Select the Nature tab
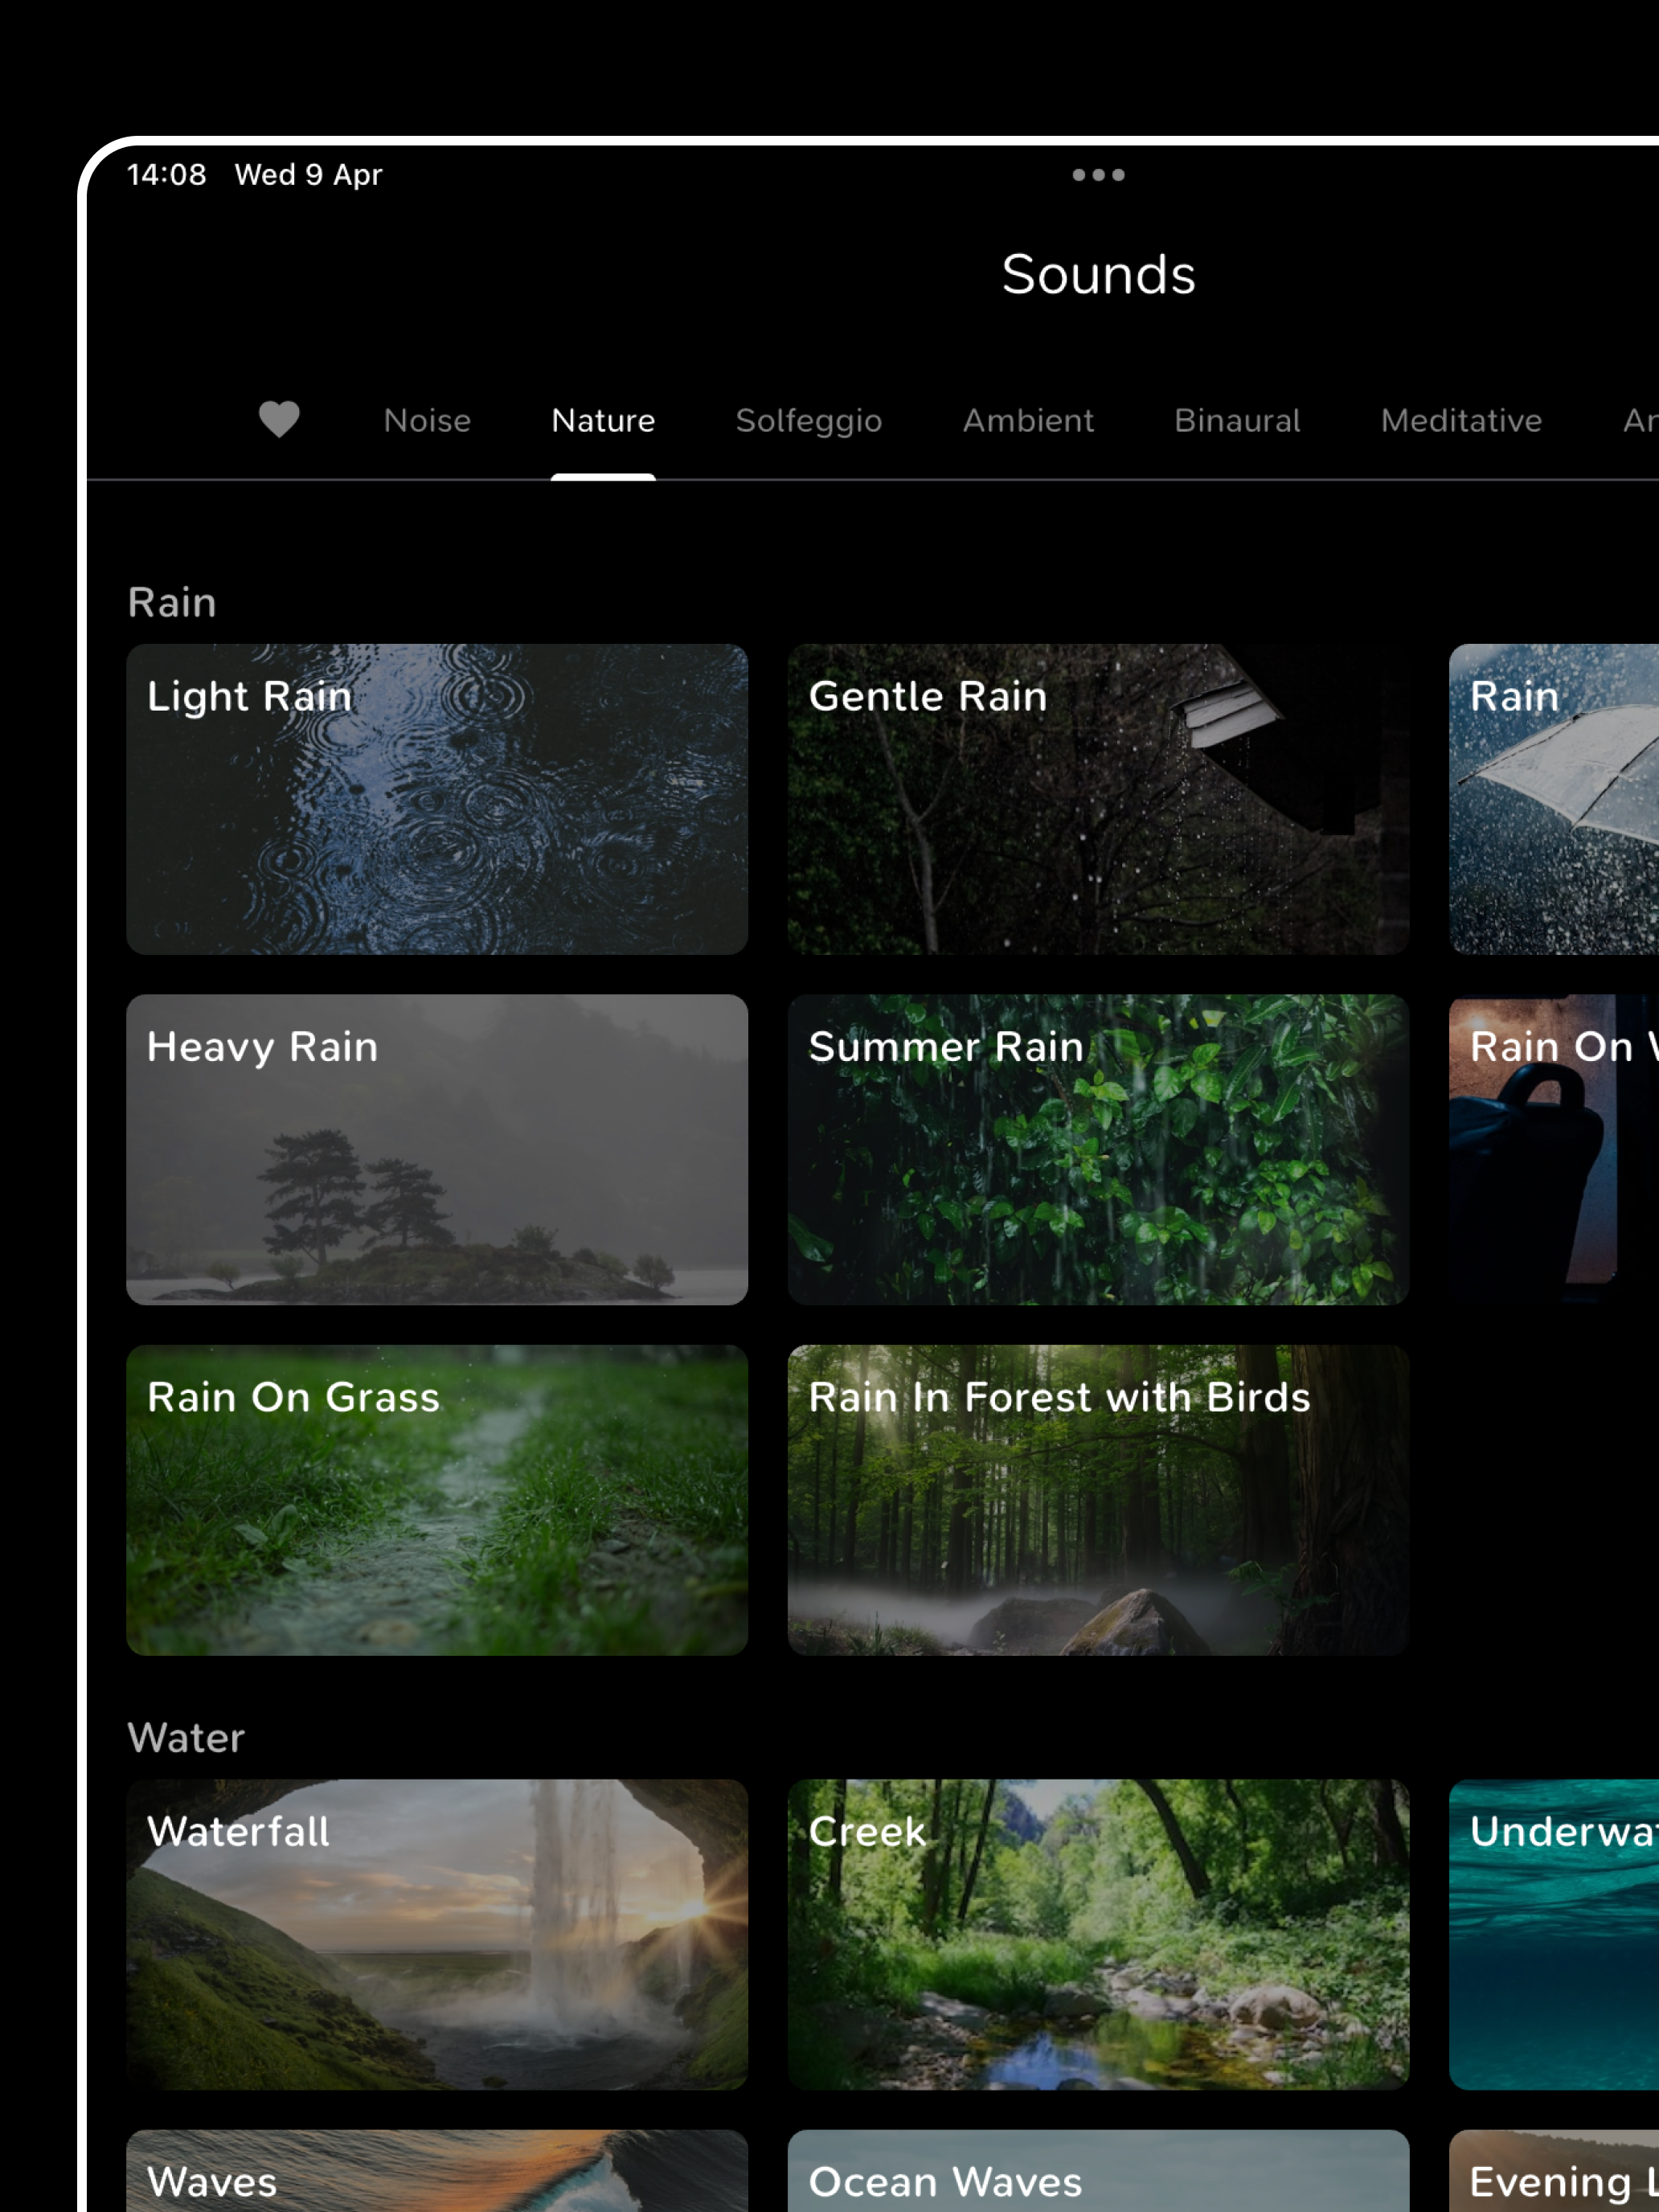Image resolution: width=1659 pixels, height=2212 pixels. pyautogui.click(x=603, y=420)
